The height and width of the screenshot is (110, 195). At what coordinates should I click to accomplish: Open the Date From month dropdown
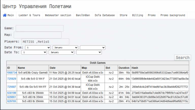[65, 48]
